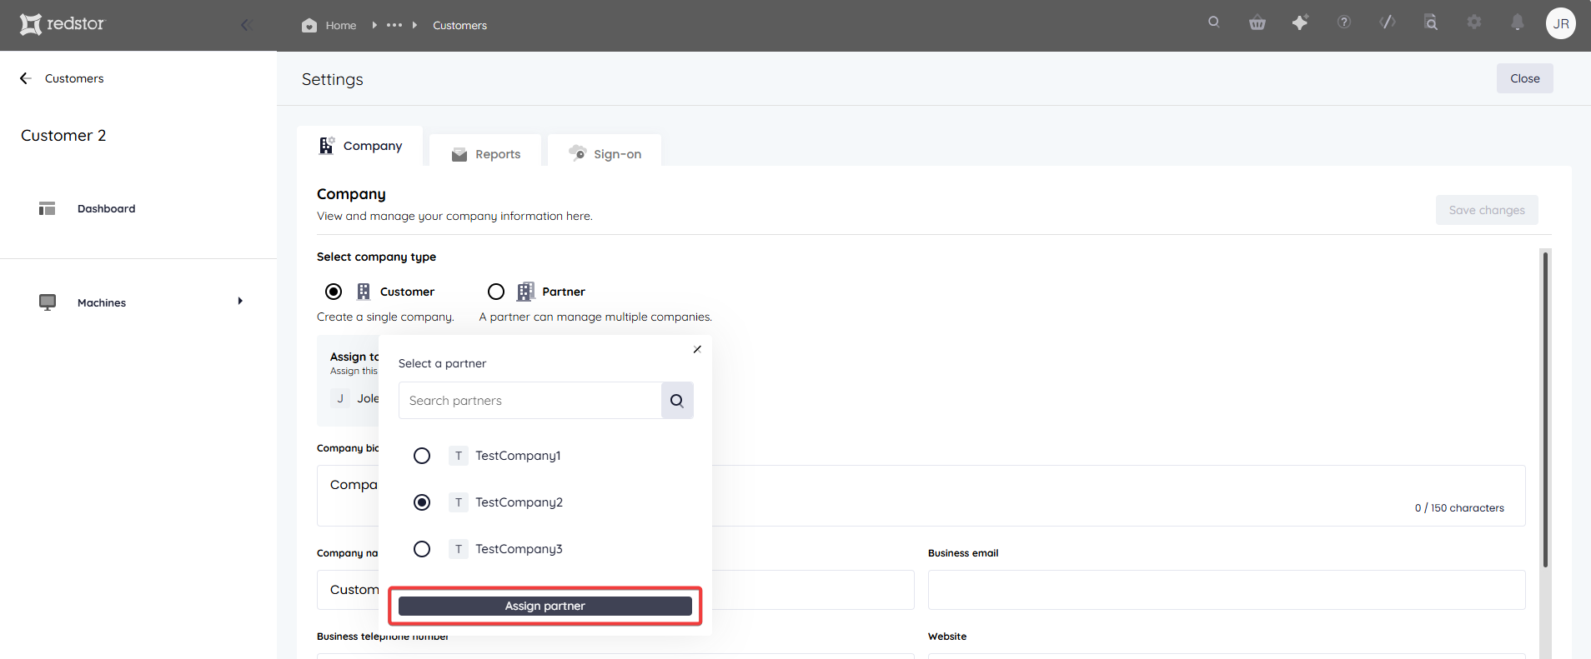Close the Settings page
Viewport: 1591px width, 659px height.
[x=1524, y=78]
